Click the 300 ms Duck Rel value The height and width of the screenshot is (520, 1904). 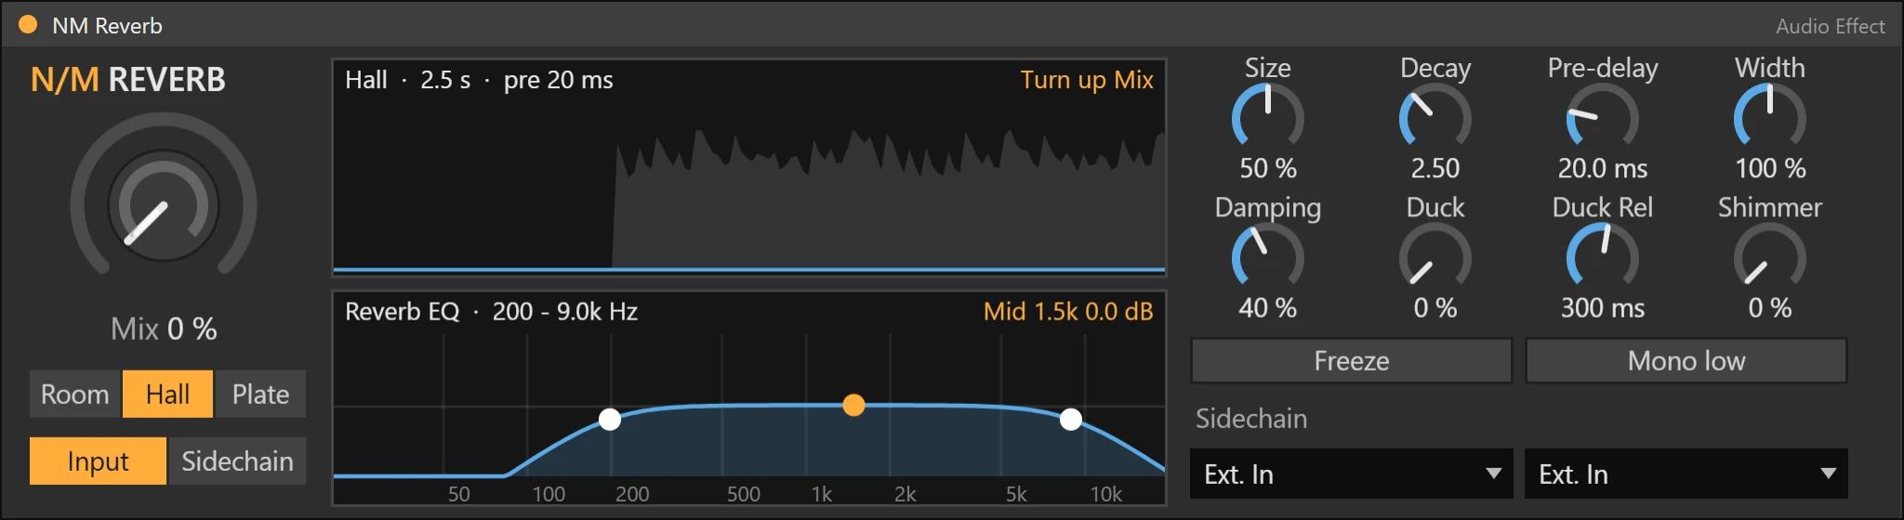pos(1603,307)
